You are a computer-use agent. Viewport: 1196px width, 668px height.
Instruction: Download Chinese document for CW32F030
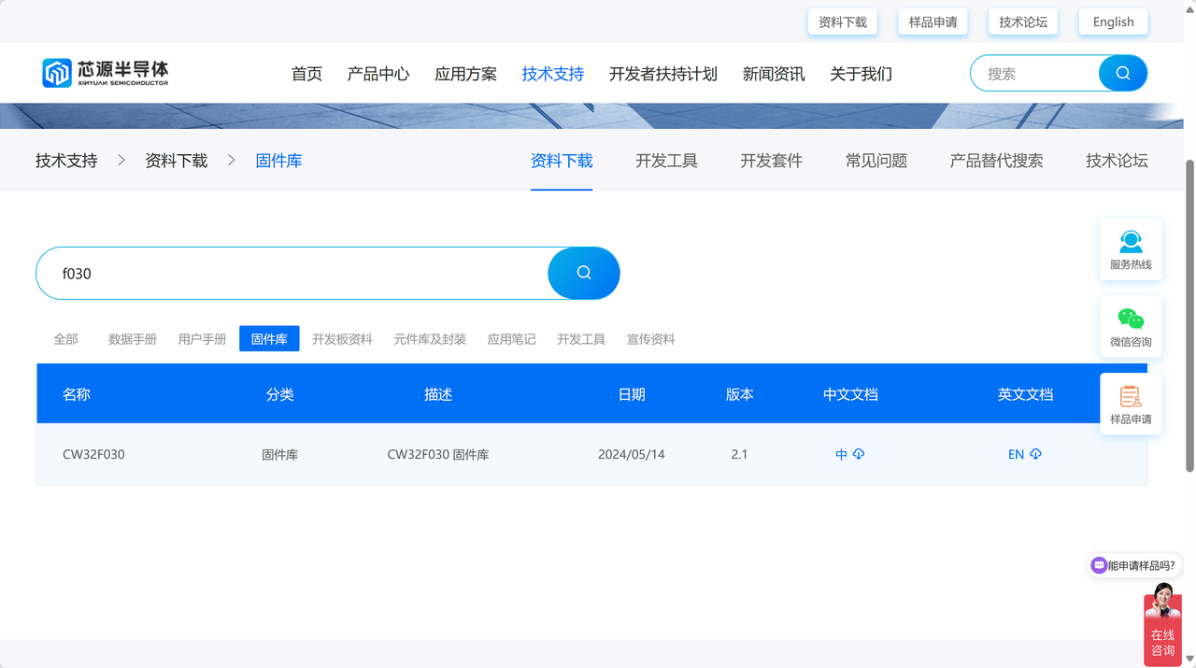[x=849, y=455]
